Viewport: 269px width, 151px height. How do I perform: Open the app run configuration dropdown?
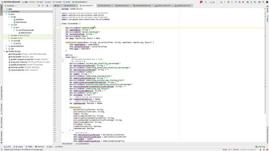pos(214,2)
